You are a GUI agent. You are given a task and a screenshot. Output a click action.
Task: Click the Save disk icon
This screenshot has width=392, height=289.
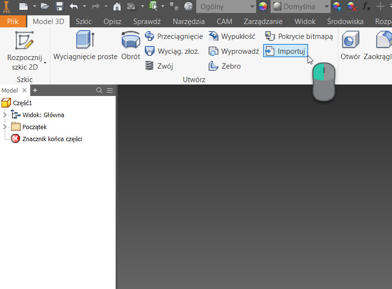point(59,7)
